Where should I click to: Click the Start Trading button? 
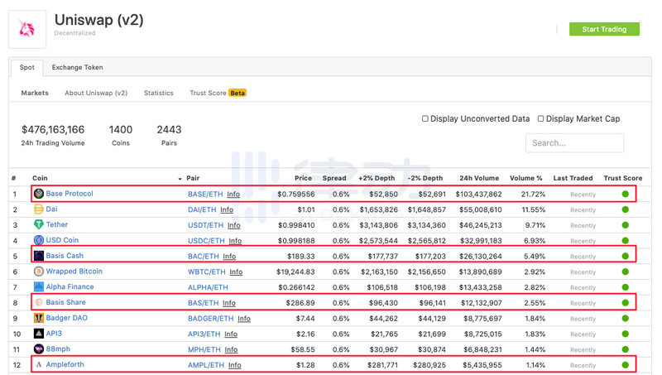click(x=604, y=29)
